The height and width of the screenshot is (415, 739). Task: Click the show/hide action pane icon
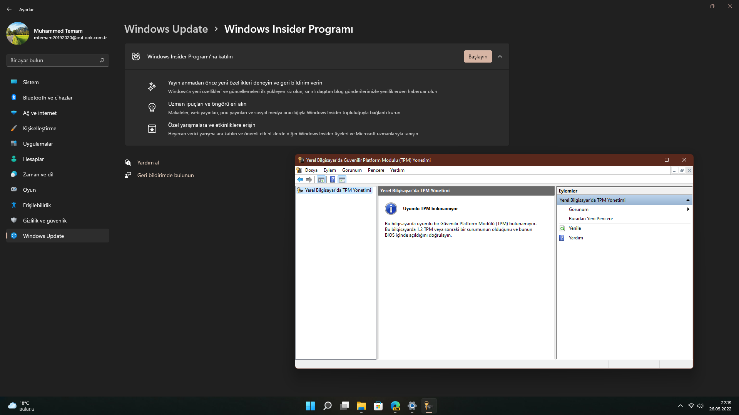[x=342, y=179]
